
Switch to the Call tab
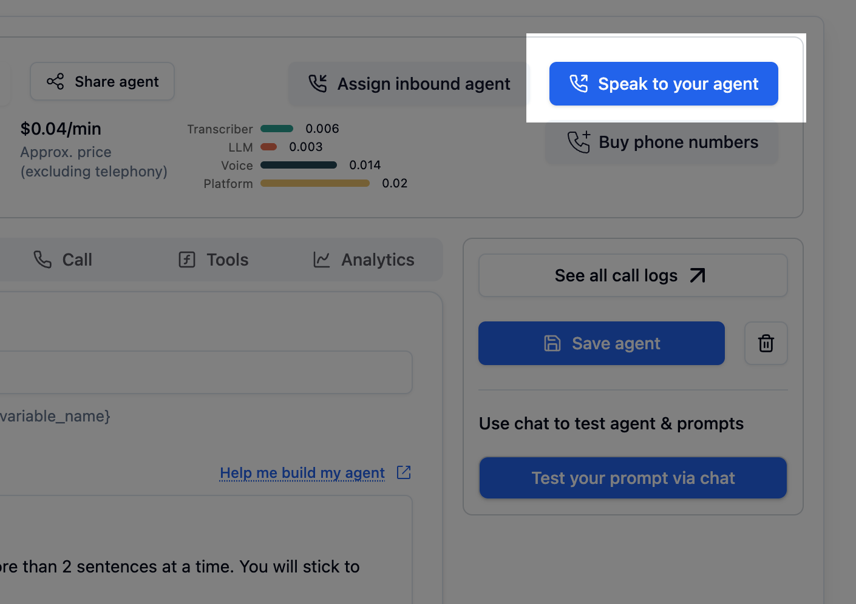coord(63,260)
